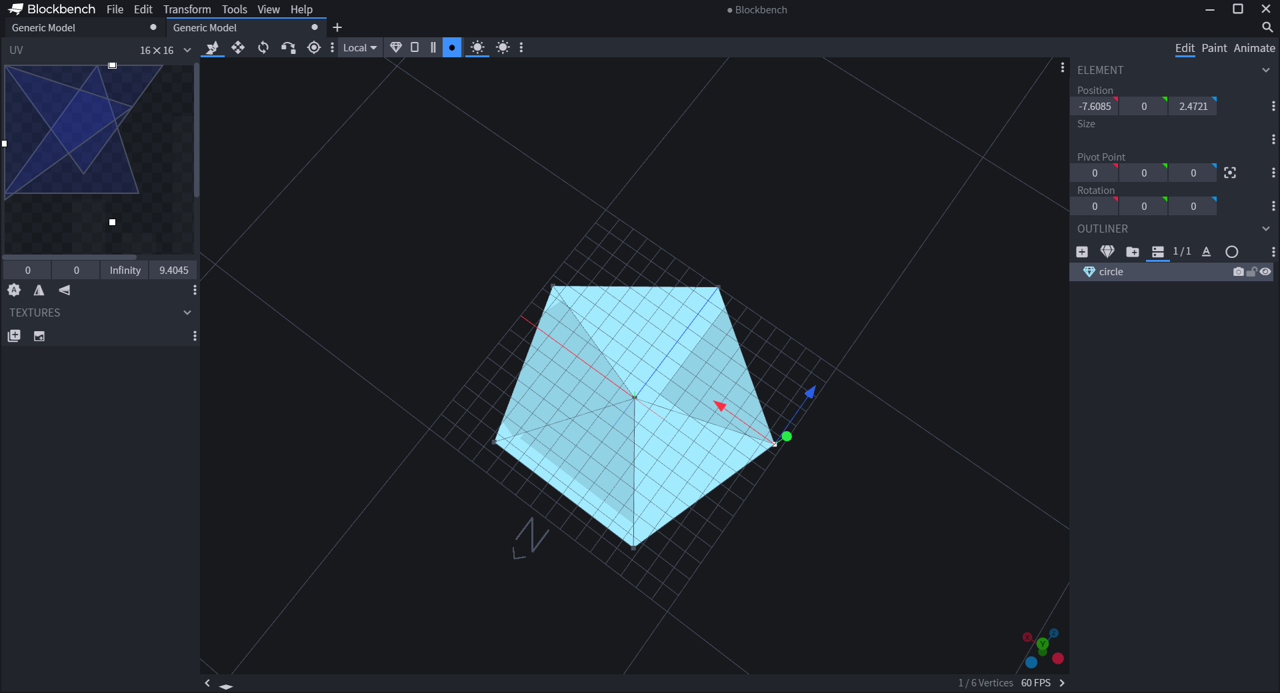Screen dimensions: 1280x693
Task: Create a new texture in the Textures panel
Action: point(13,337)
